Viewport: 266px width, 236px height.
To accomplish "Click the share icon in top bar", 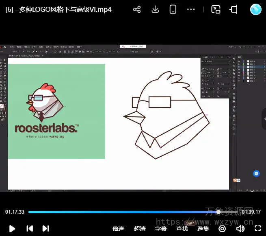I will pyautogui.click(x=137, y=9).
